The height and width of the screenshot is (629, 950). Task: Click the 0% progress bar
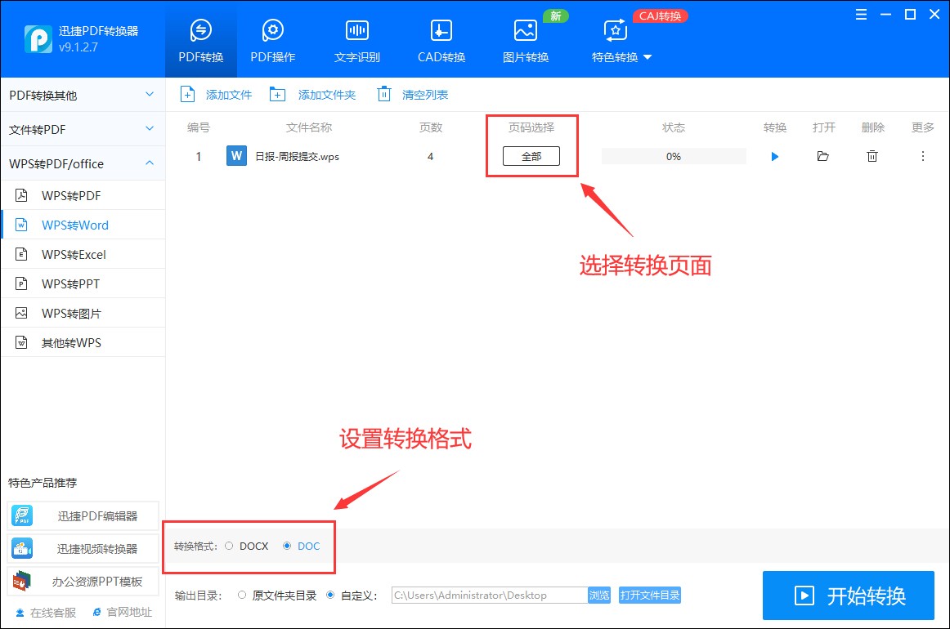click(674, 156)
